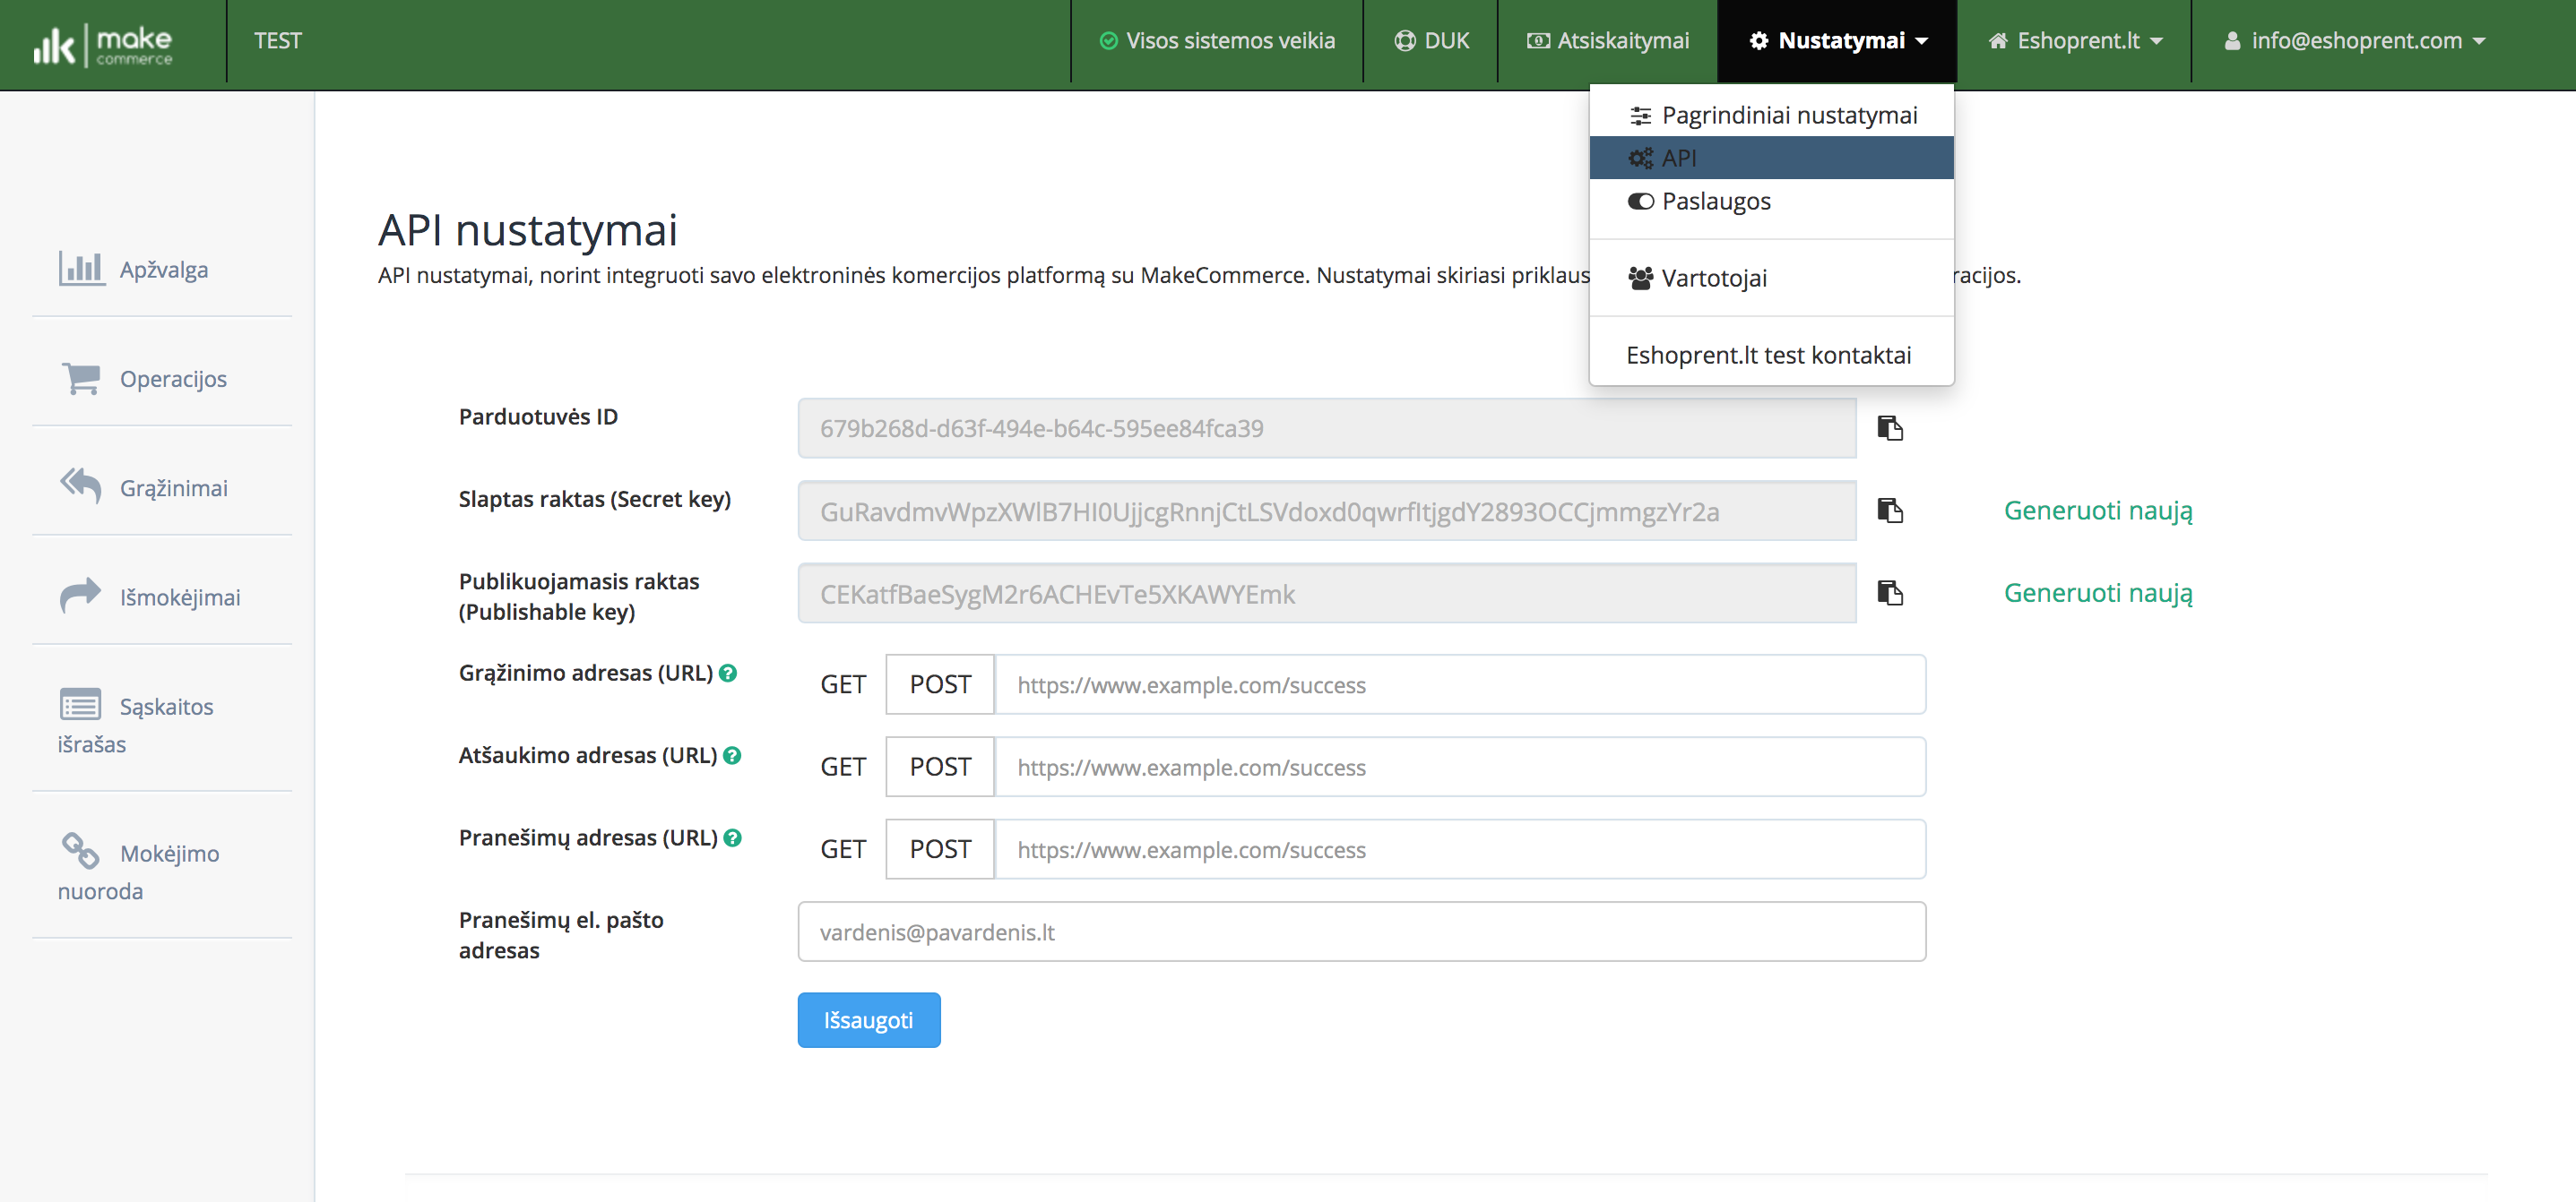Click the DUK lifebuoy icon
The width and height of the screenshot is (2576, 1202).
(1405, 41)
